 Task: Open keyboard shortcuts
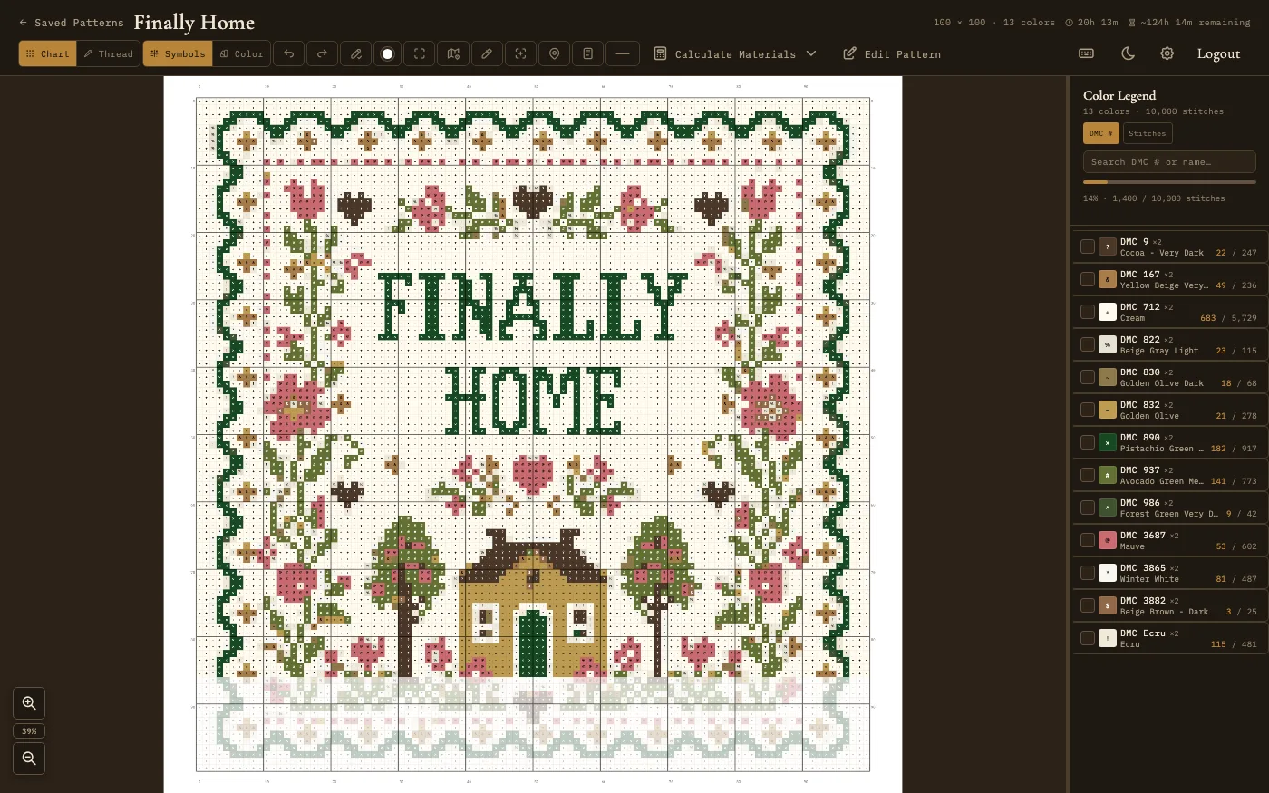[1086, 53]
